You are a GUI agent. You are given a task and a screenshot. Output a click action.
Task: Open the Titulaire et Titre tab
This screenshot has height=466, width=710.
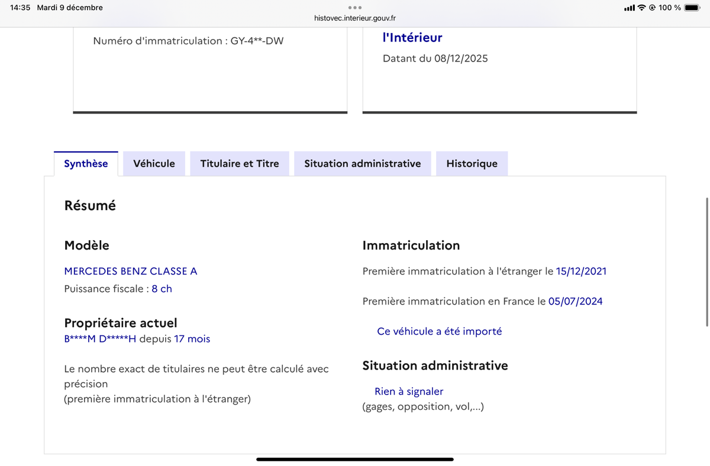[x=240, y=163]
